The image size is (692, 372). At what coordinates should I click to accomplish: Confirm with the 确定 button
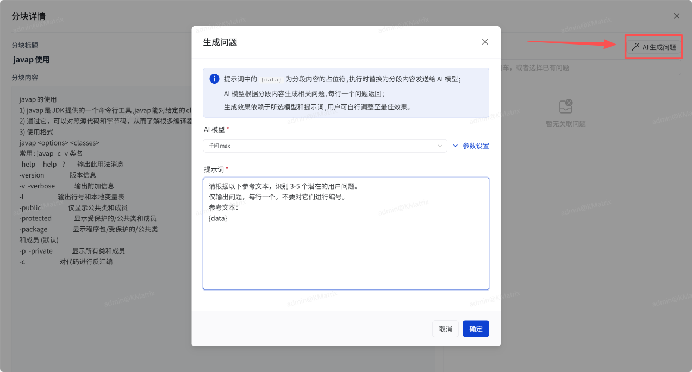(476, 329)
